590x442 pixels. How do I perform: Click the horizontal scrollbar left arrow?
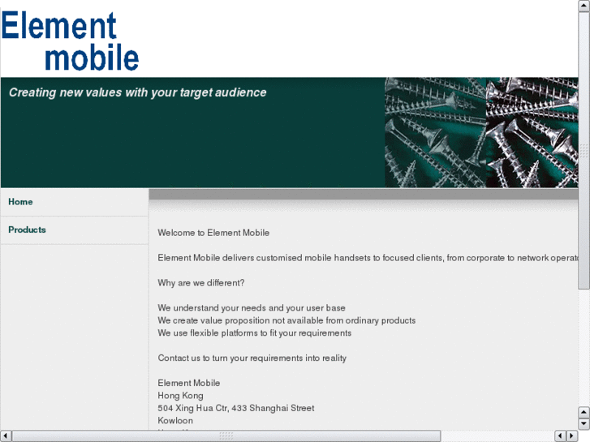[6, 436]
